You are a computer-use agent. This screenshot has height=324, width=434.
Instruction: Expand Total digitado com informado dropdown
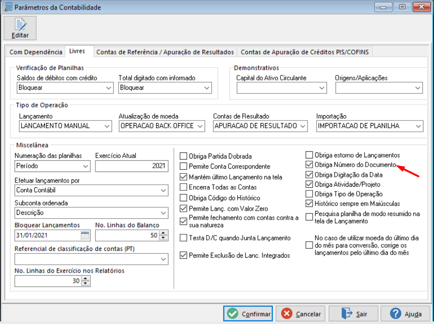[206, 88]
